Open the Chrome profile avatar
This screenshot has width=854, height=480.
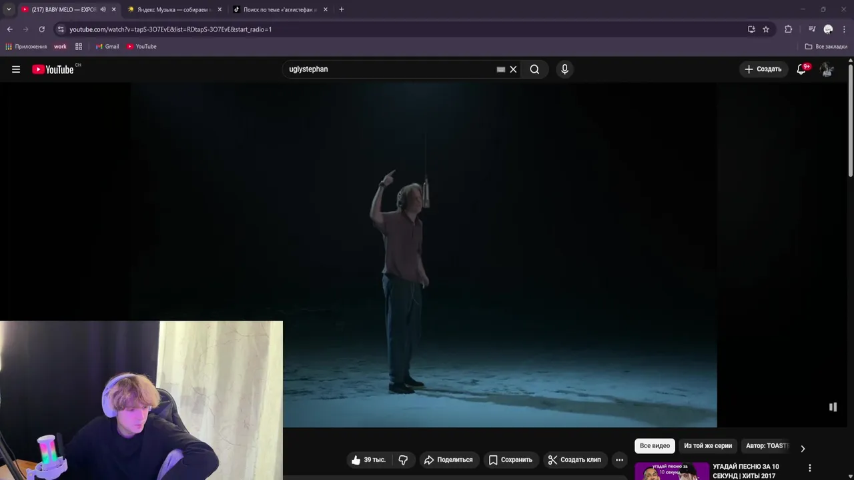coord(828,29)
